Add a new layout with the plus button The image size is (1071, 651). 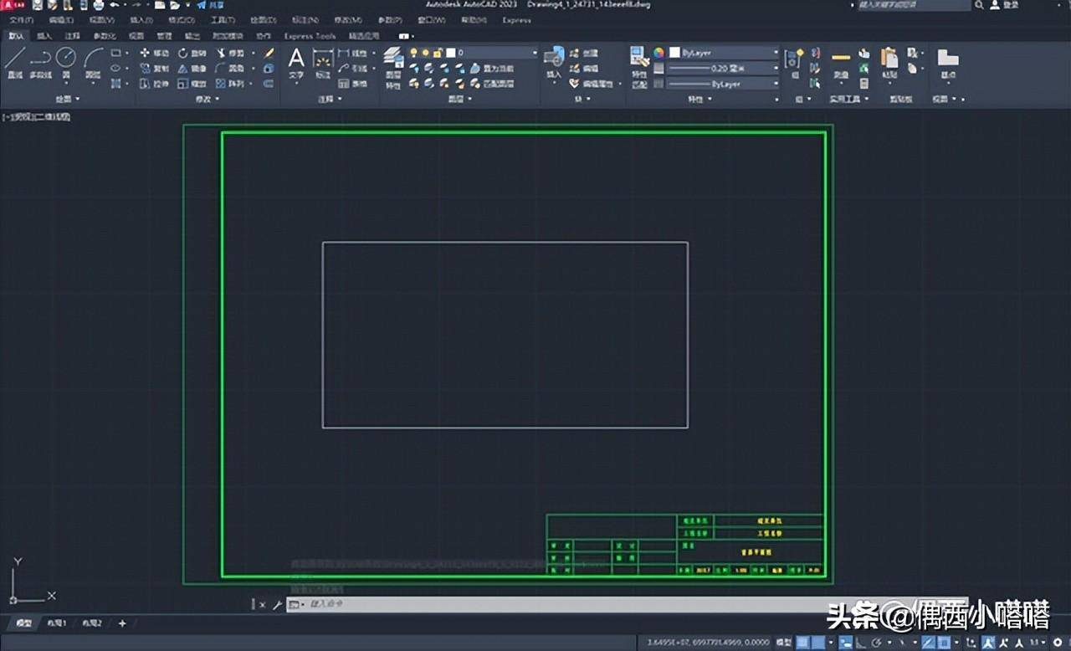pos(122,623)
